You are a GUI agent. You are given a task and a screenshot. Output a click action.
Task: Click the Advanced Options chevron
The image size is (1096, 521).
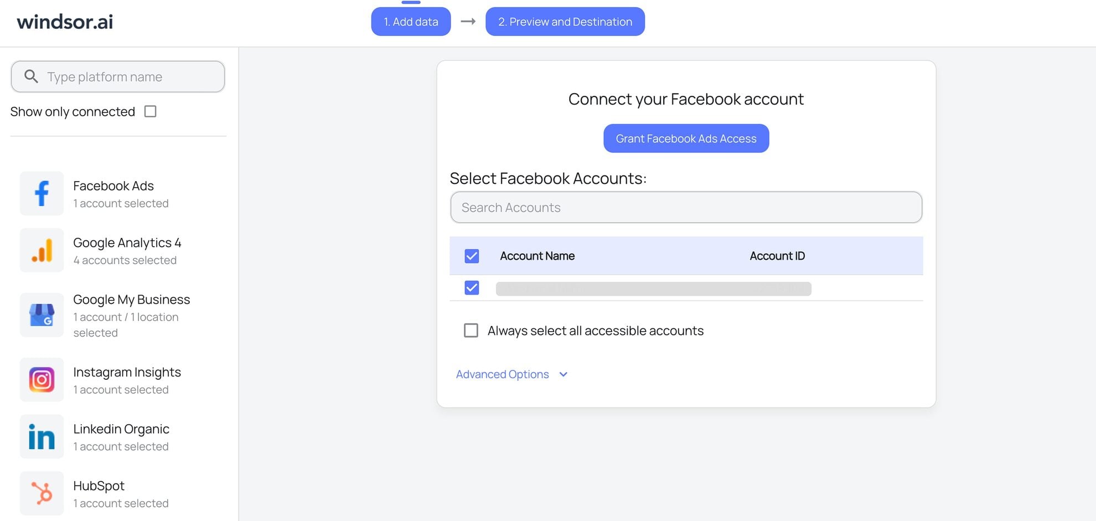tap(562, 374)
